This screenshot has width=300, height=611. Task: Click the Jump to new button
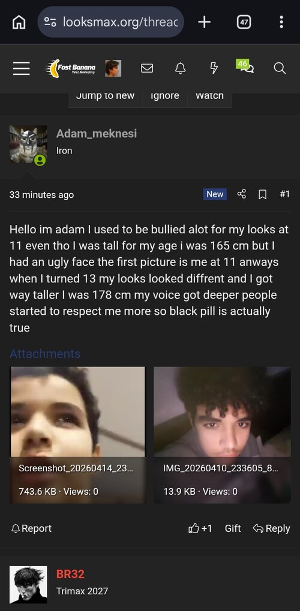click(x=106, y=96)
